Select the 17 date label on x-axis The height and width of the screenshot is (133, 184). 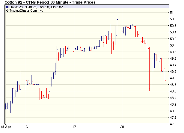click(74, 126)
